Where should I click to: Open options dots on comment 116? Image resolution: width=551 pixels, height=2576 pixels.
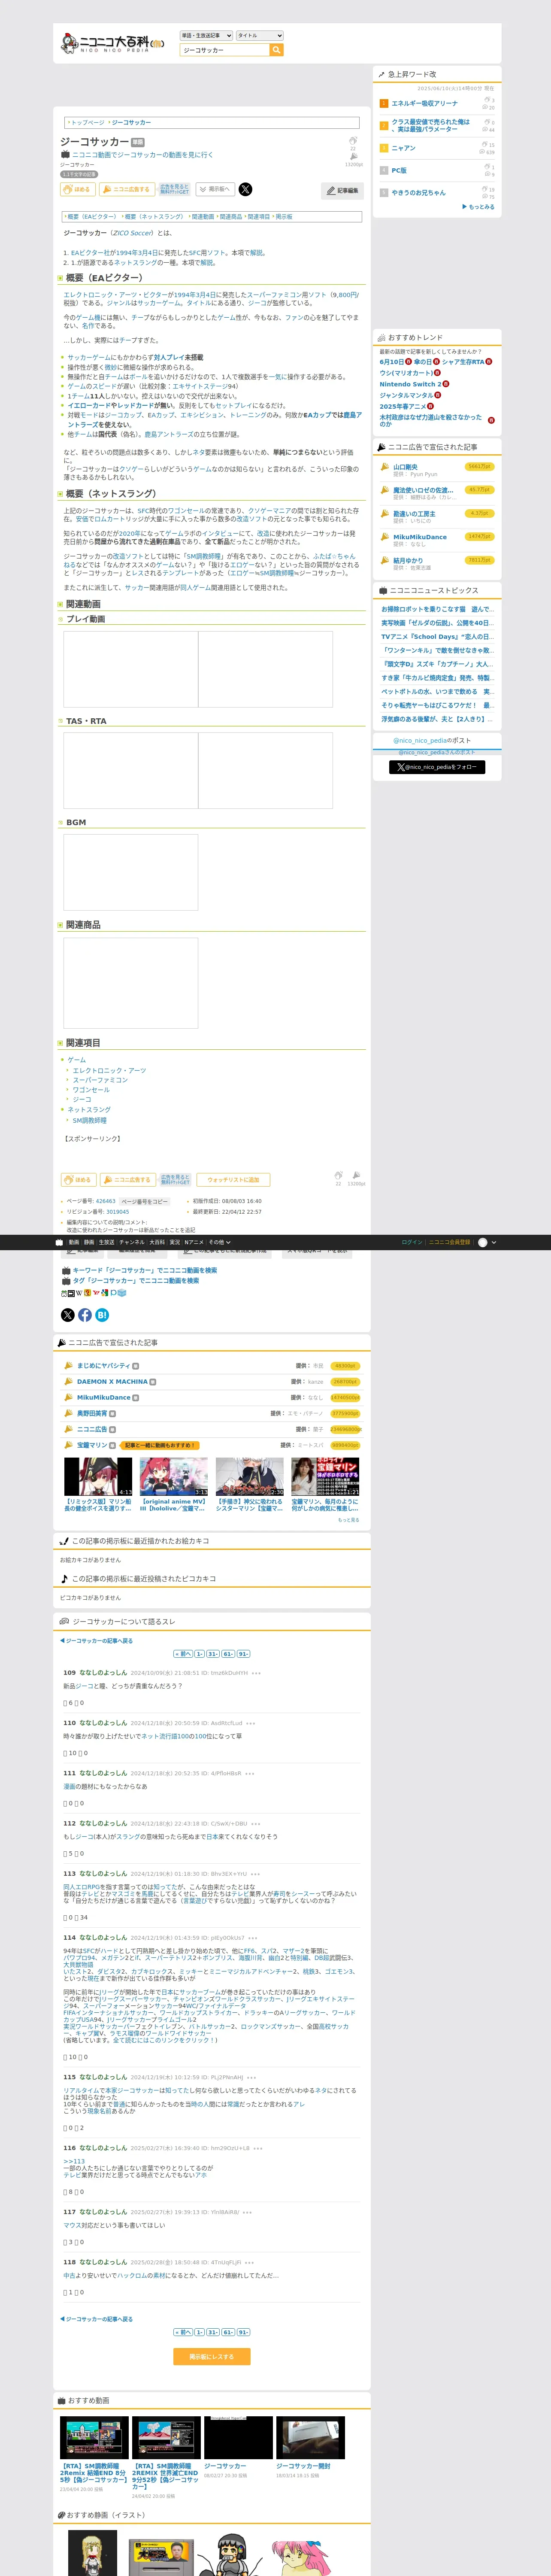[x=258, y=2148]
